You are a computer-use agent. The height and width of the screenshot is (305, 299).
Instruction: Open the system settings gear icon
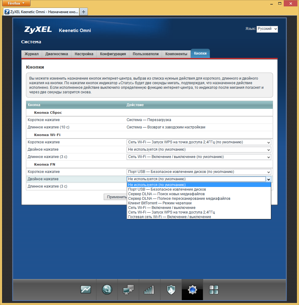[x=193, y=290]
